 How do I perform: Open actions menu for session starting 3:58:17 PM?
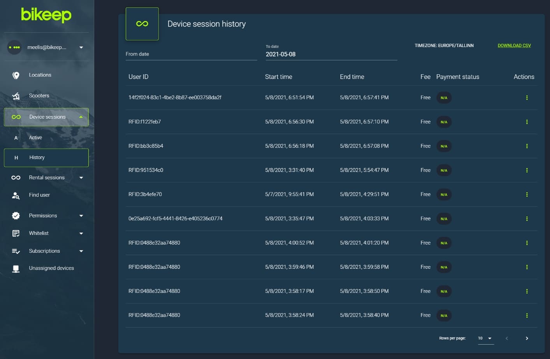[x=527, y=291]
